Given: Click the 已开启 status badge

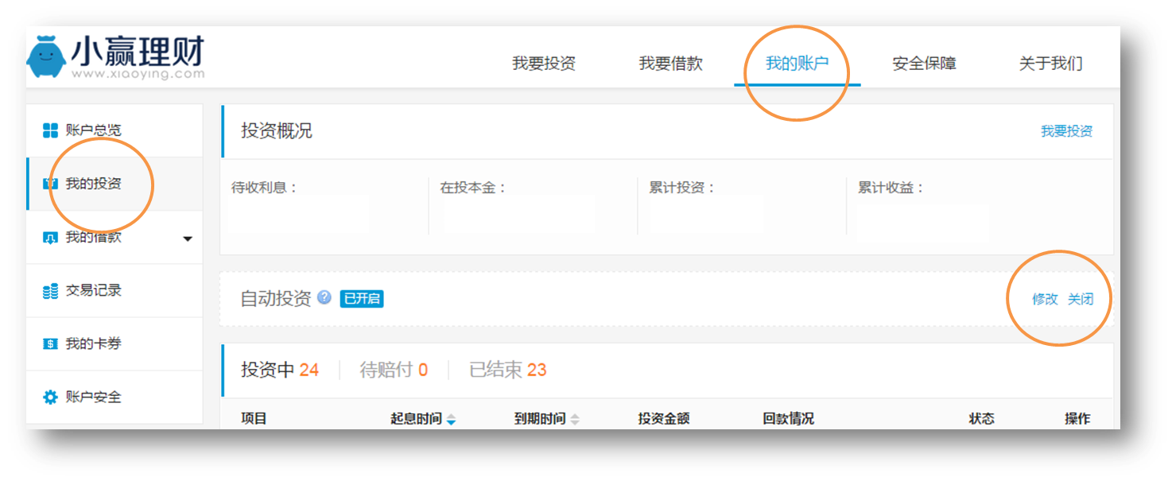Looking at the screenshot, I should coord(362,299).
